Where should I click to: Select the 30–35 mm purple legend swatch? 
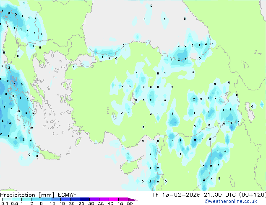click(x=94, y=200)
